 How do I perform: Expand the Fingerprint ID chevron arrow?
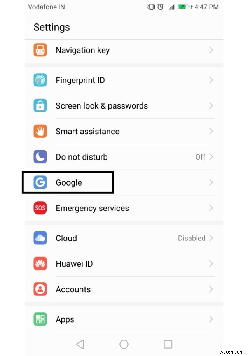click(211, 80)
